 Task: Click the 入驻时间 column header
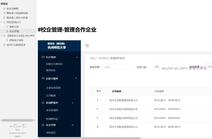coord(159,91)
